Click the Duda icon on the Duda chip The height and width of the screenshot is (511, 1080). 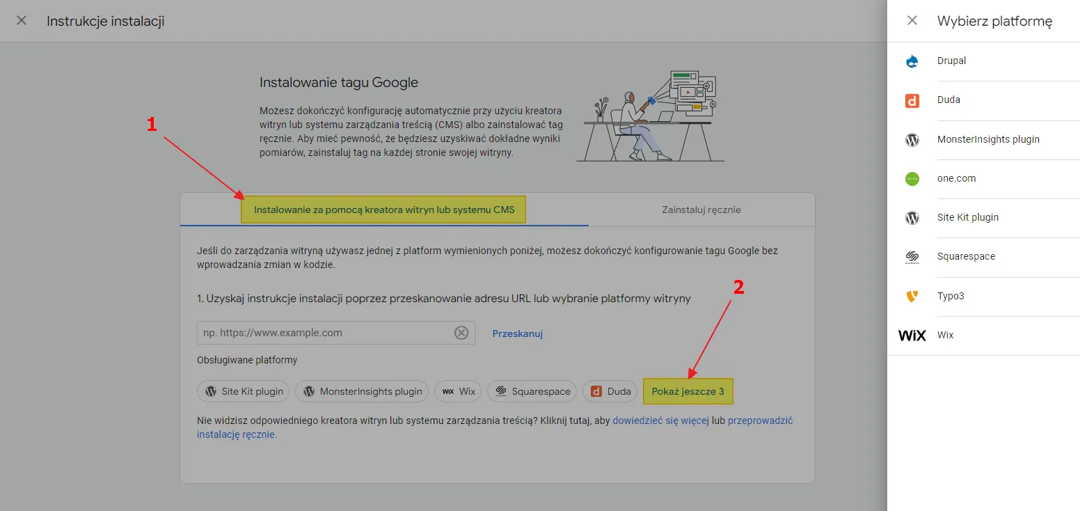click(596, 391)
